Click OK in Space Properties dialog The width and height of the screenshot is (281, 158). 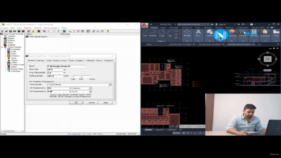coord(76,102)
